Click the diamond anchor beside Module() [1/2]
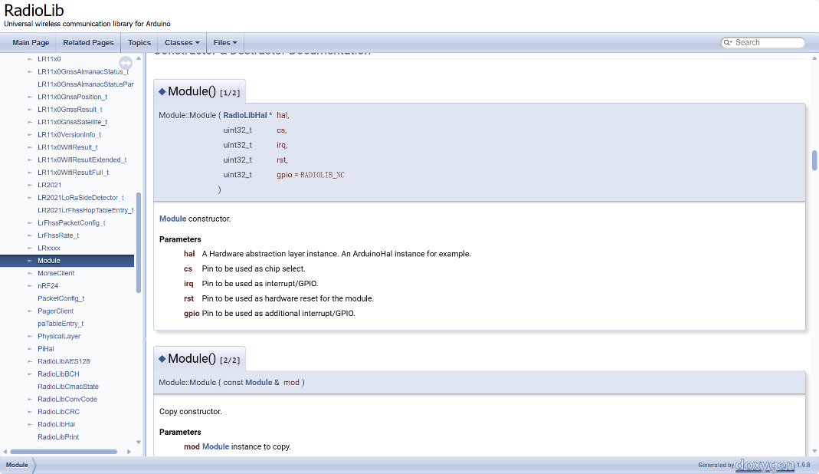This screenshot has width=819, height=474. (x=162, y=91)
